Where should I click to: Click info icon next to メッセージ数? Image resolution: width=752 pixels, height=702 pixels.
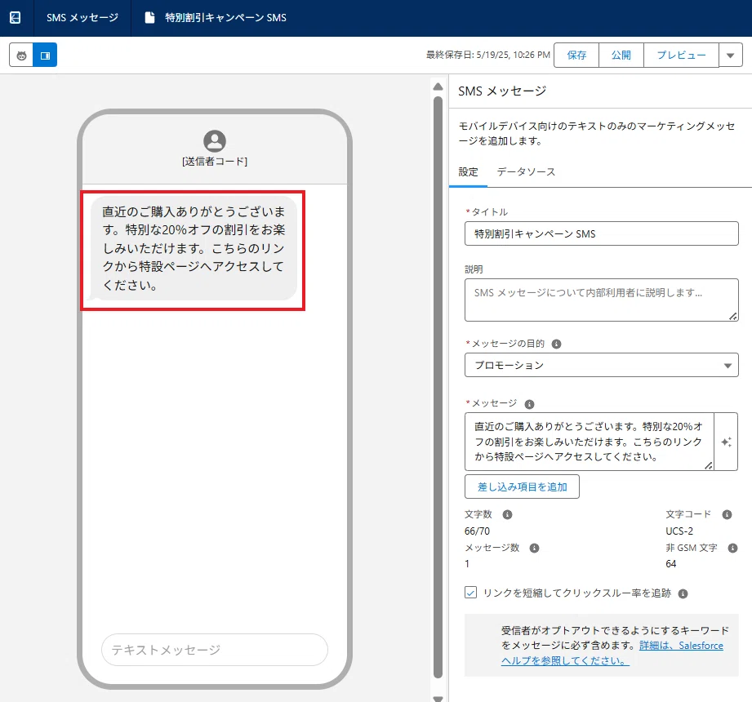[x=534, y=548]
